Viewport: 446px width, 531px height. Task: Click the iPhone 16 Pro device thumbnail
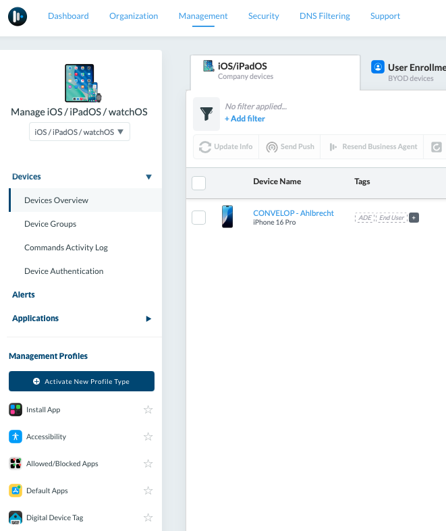tap(227, 217)
